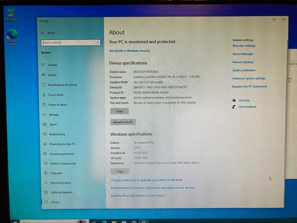Open System Components page
This screenshot has width=297, height=223.
click(60, 163)
